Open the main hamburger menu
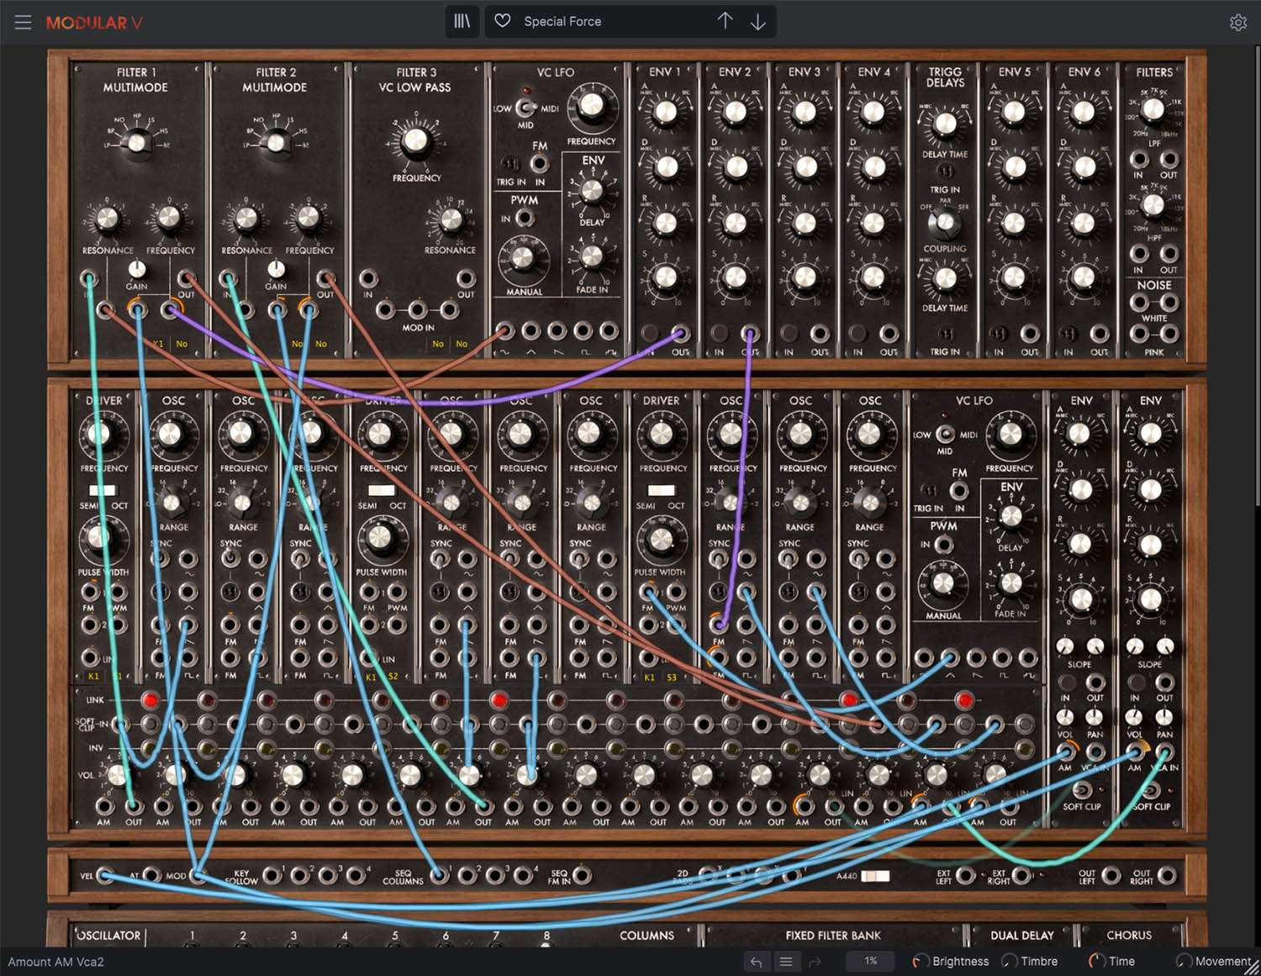This screenshot has width=1261, height=976. (x=23, y=22)
